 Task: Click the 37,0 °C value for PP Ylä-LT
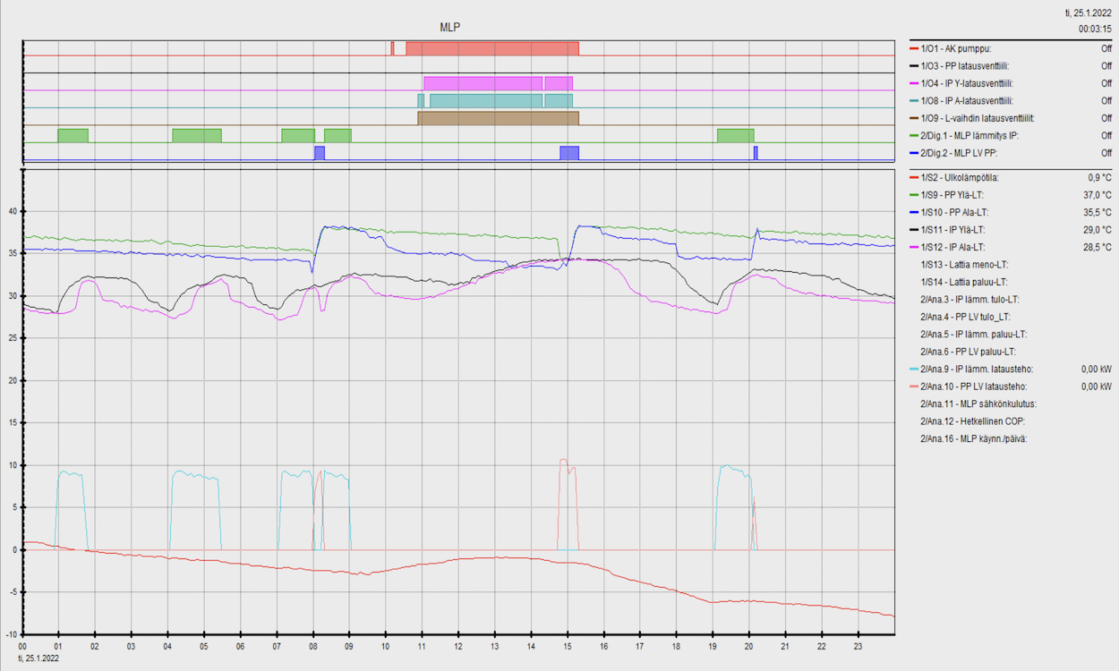tap(1096, 195)
